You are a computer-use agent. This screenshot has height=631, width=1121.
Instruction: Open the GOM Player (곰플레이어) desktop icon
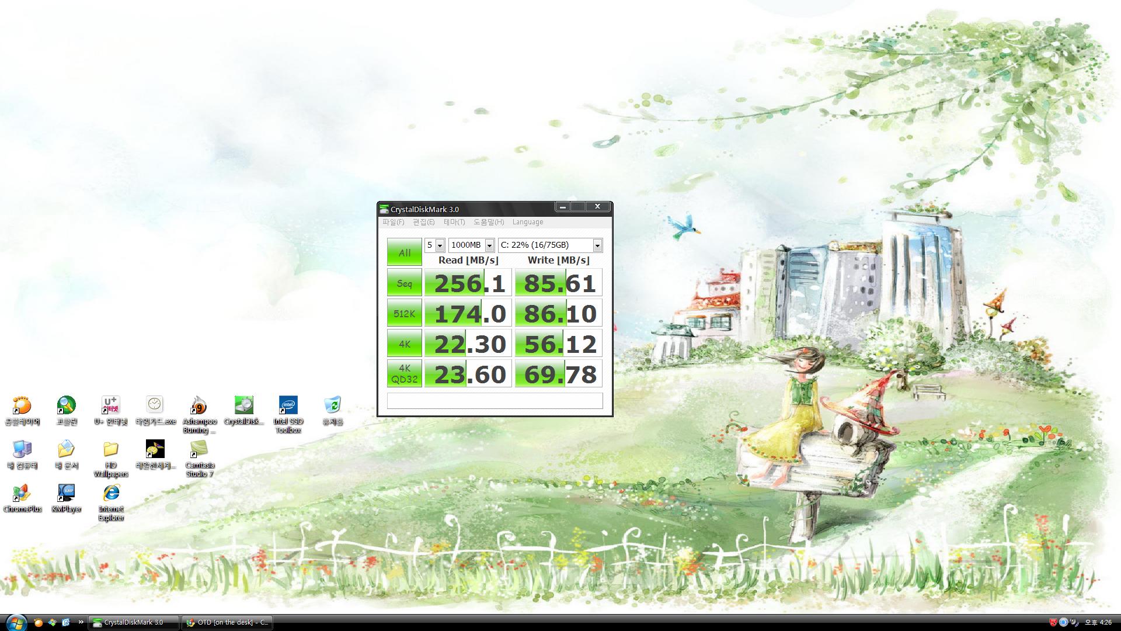pos(22,410)
